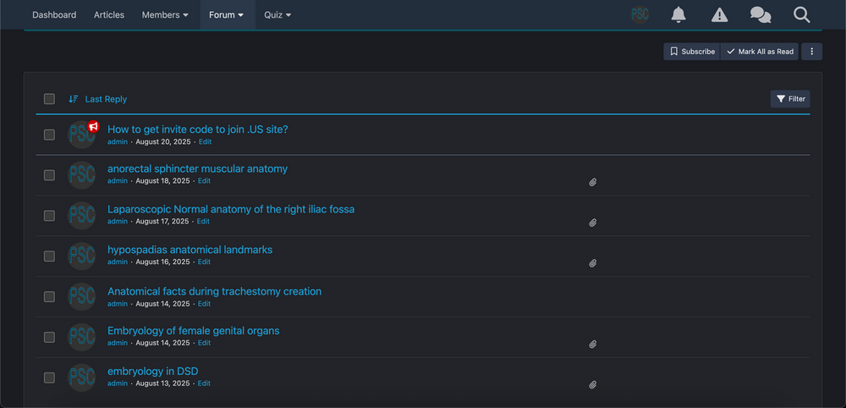Click the three-dot more options button
Screen dimensions: 846x408
click(811, 52)
